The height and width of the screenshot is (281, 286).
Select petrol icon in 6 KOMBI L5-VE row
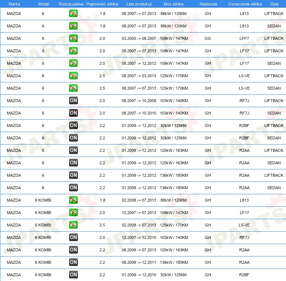point(73,225)
